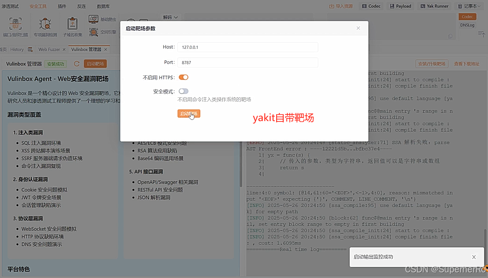
Task: Click the Base64 编码滥用场景 item
Action: click(x=160, y=158)
